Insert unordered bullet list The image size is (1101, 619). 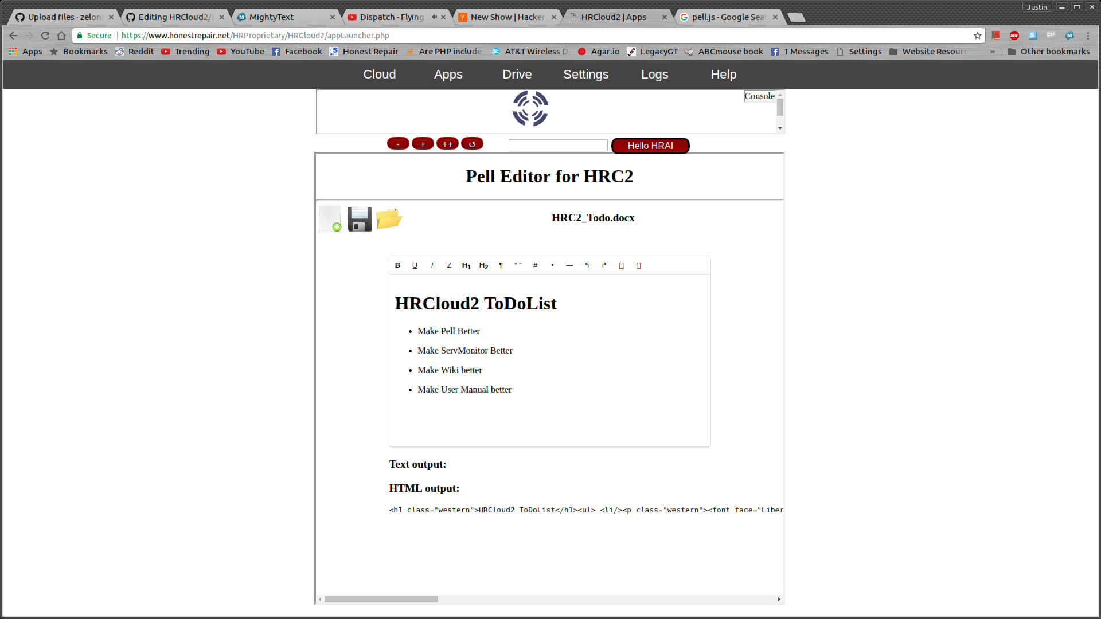(552, 265)
